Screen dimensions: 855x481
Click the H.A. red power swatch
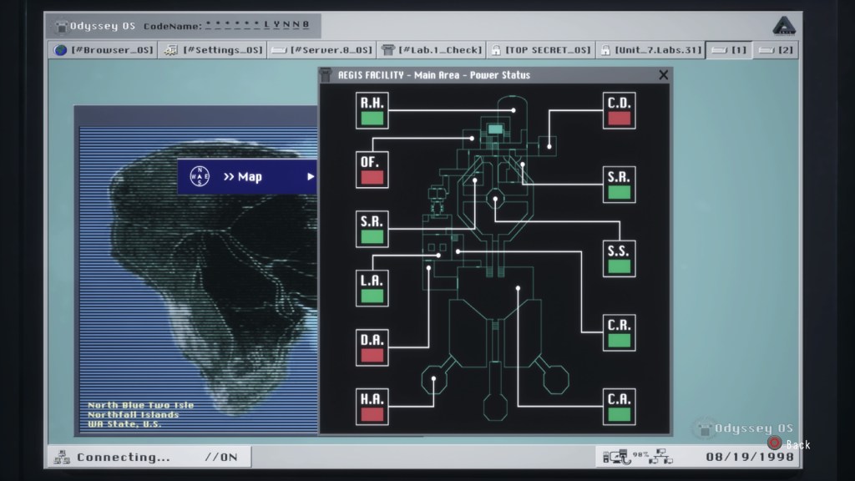372,414
